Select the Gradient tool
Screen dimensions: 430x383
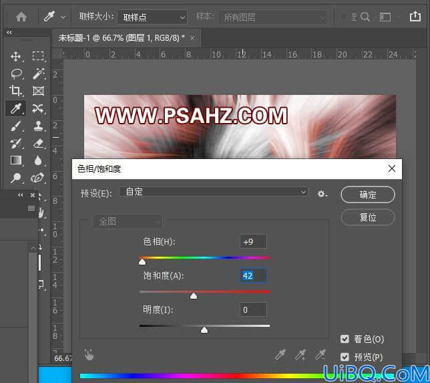16,160
